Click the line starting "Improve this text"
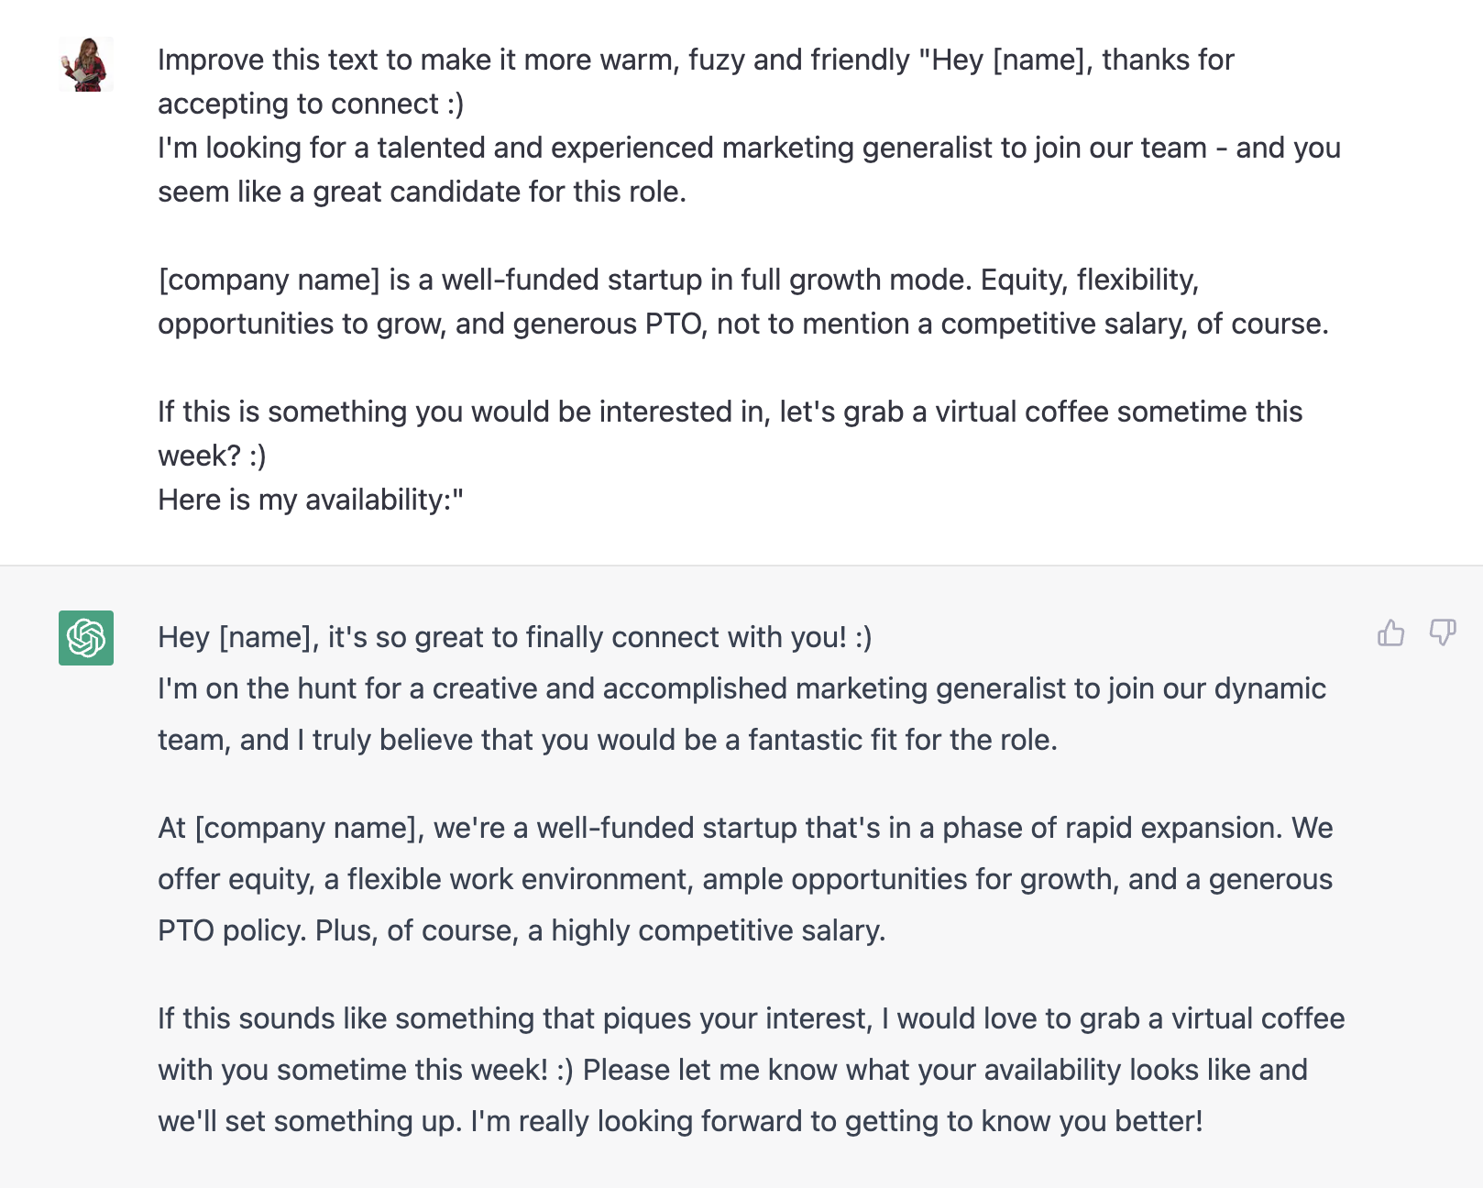1483x1188 pixels. (x=696, y=60)
